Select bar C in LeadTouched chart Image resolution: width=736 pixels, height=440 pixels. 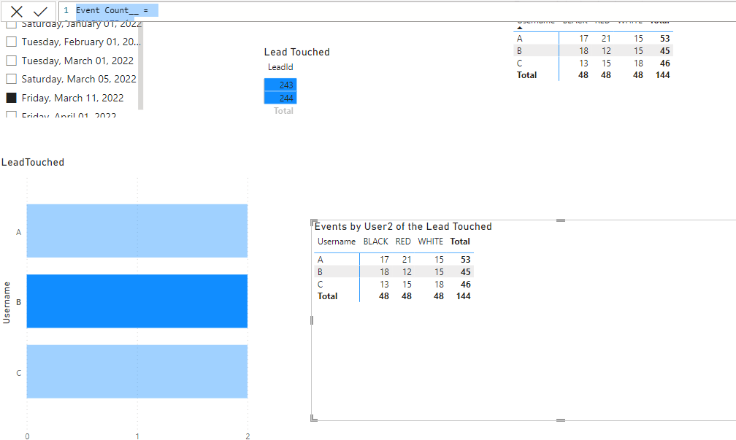137,371
